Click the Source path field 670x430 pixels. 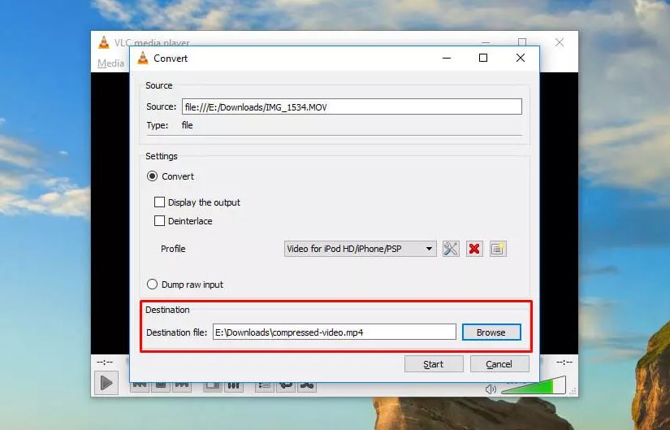[x=352, y=106]
